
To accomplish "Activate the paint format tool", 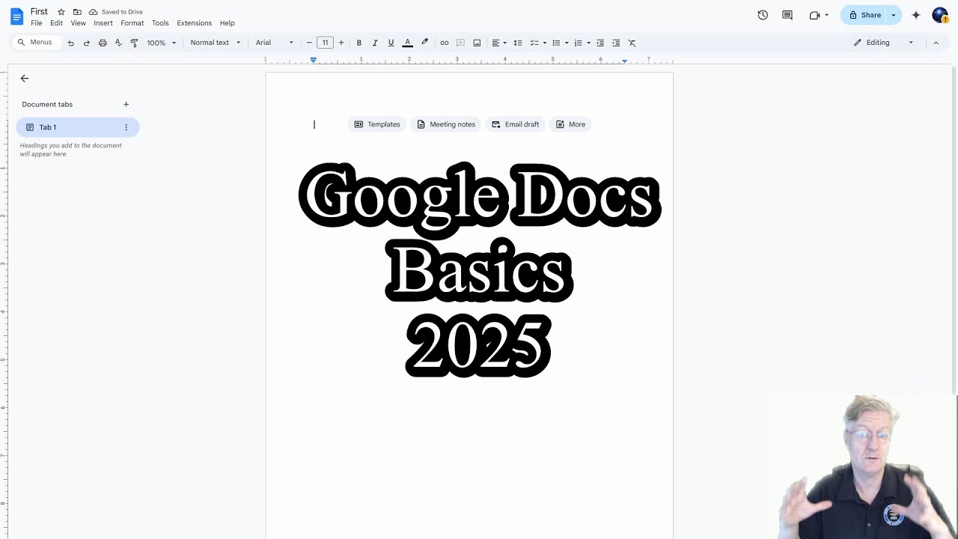I will click(134, 43).
